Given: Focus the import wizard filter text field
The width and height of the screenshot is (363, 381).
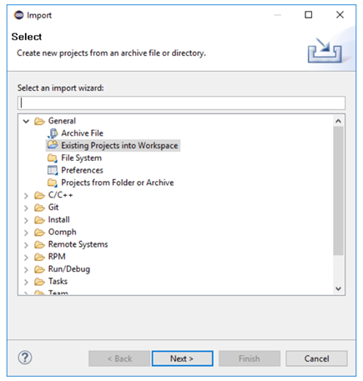Looking at the screenshot, I should click(x=181, y=103).
